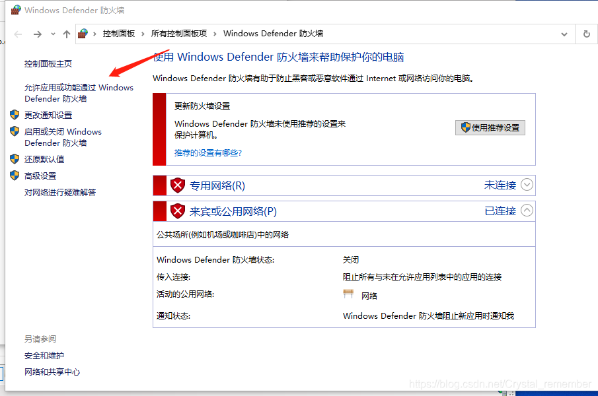The image size is (598, 396).
Task: Click the firewall icon in the title bar
Action: [16, 10]
